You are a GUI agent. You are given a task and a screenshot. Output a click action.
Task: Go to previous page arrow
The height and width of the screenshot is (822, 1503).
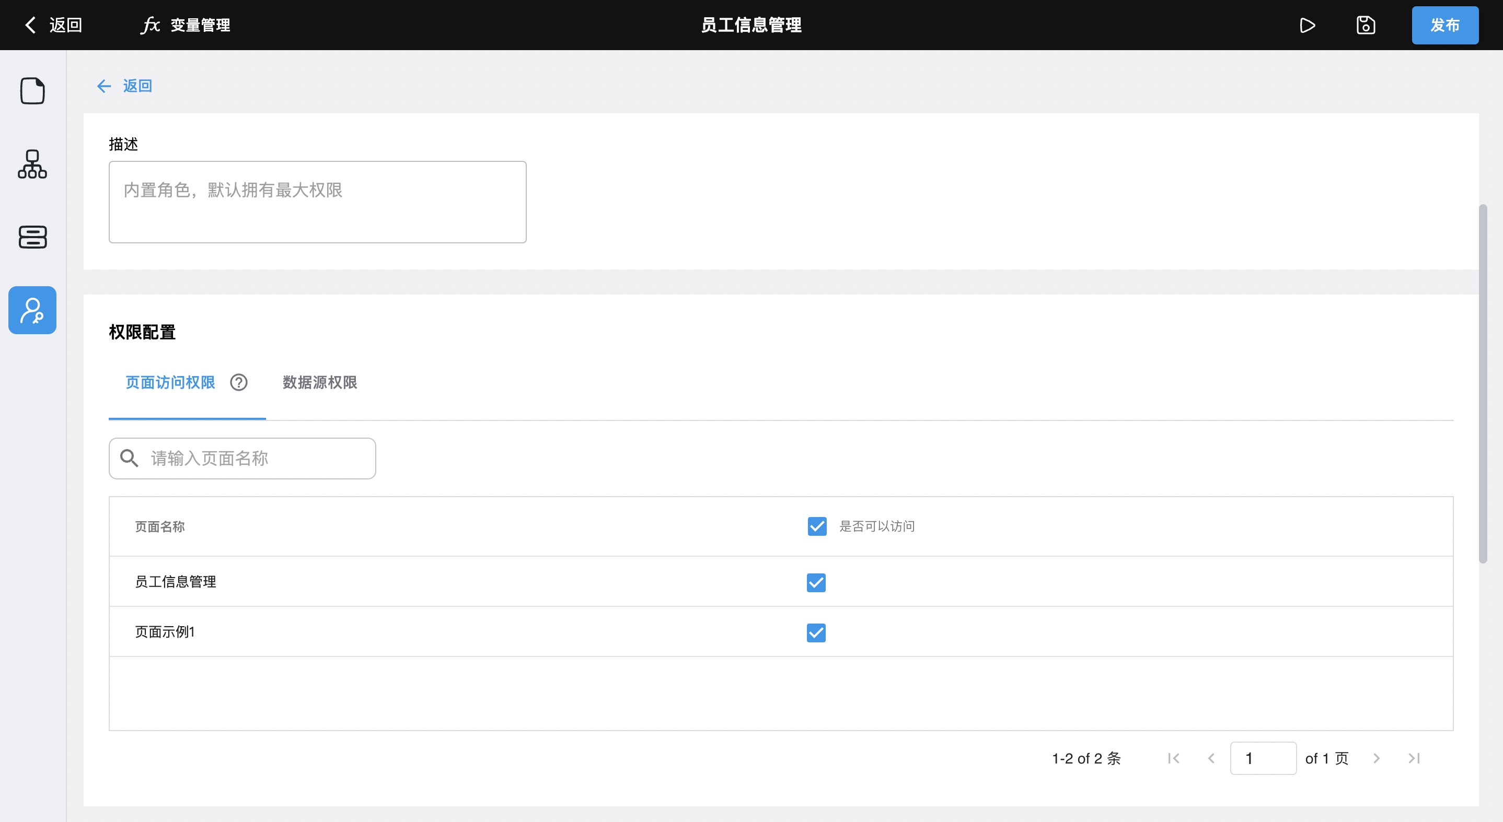click(x=1211, y=758)
